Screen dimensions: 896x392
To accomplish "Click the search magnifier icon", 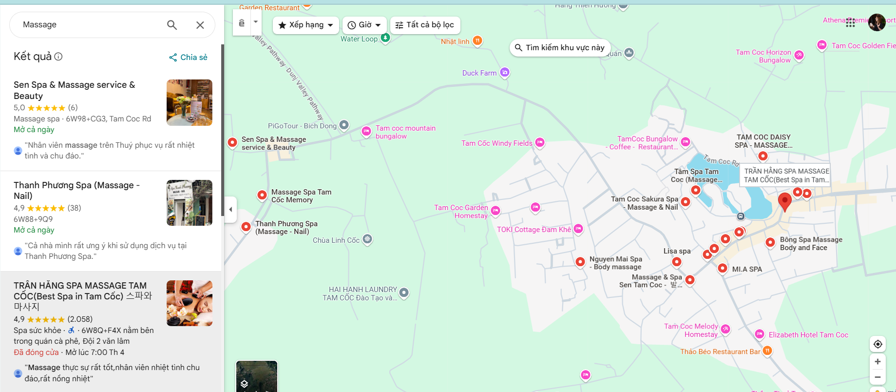I will [x=172, y=25].
